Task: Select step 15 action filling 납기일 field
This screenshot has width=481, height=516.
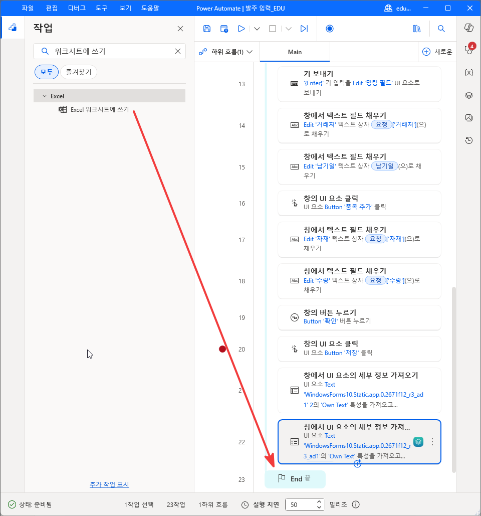Action: coord(359,167)
